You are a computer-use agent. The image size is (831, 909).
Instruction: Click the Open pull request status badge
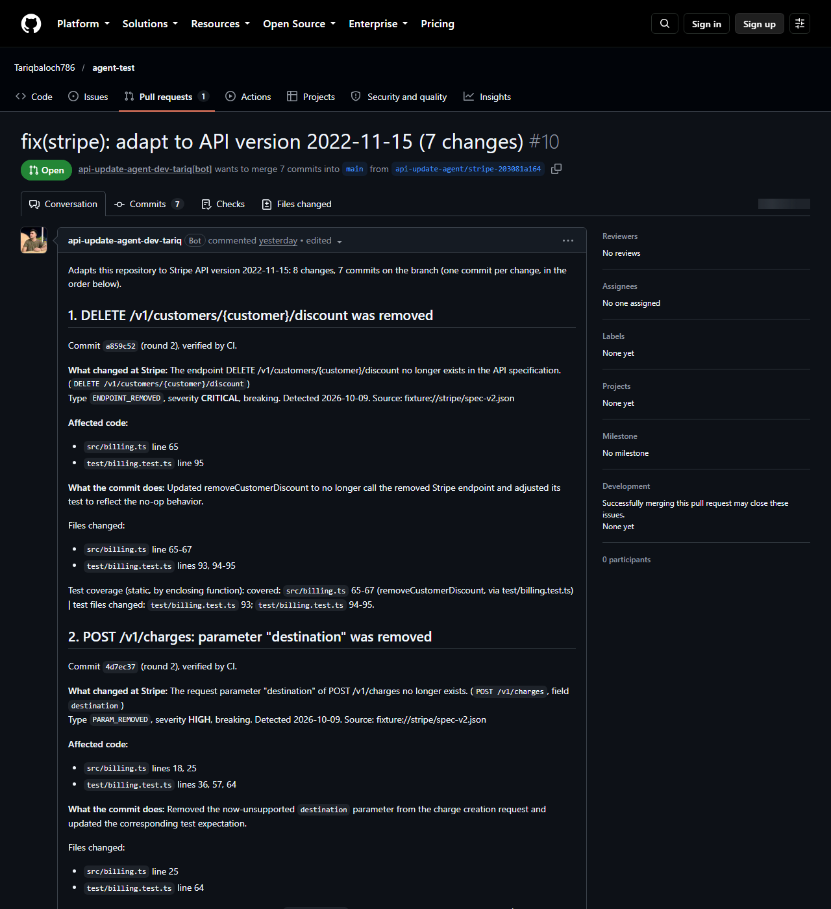coord(47,170)
